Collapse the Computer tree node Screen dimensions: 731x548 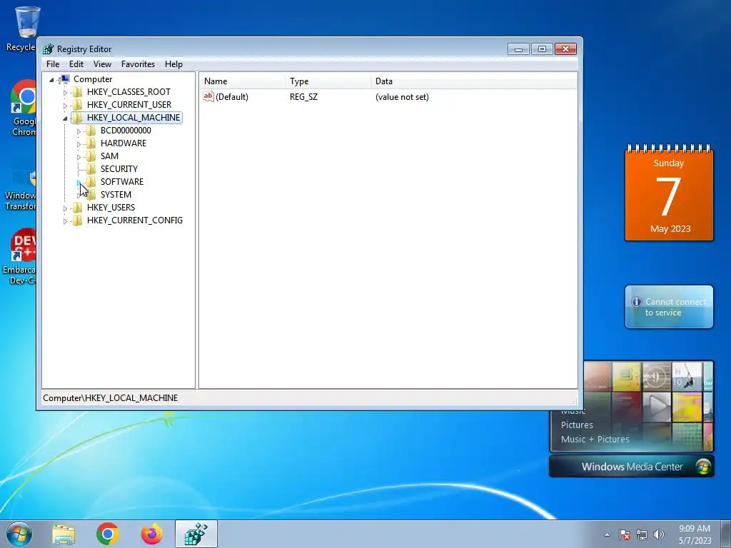point(51,80)
